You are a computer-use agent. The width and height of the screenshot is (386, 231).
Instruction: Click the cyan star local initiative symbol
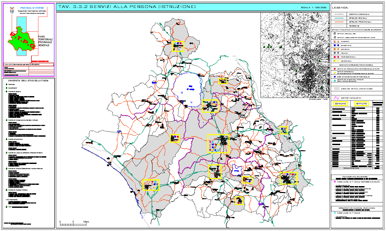335,80
